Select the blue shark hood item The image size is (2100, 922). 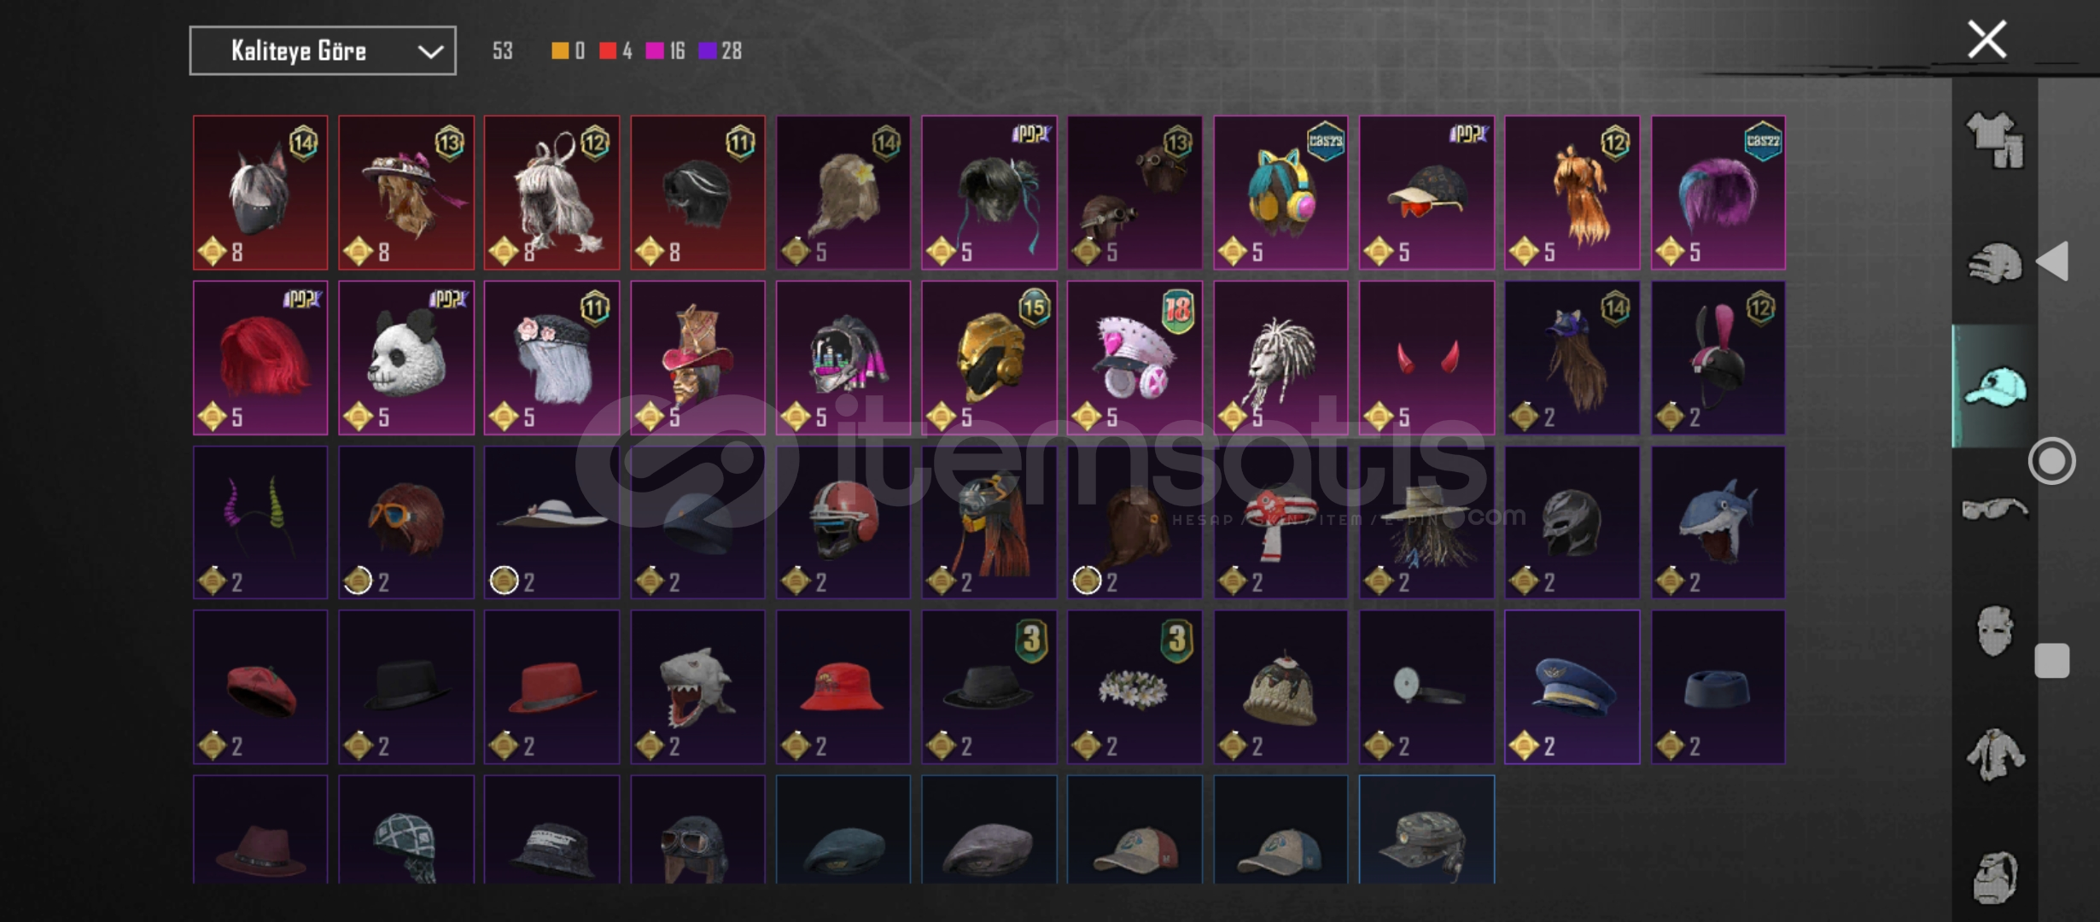(x=1718, y=522)
